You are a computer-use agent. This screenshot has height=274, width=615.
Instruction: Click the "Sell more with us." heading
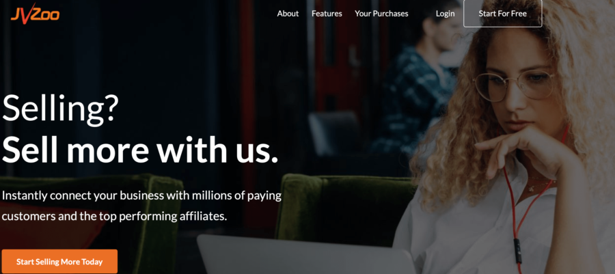140,150
